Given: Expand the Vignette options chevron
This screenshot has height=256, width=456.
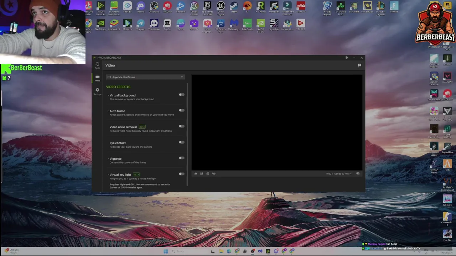Looking at the screenshot, I should coord(108,159).
